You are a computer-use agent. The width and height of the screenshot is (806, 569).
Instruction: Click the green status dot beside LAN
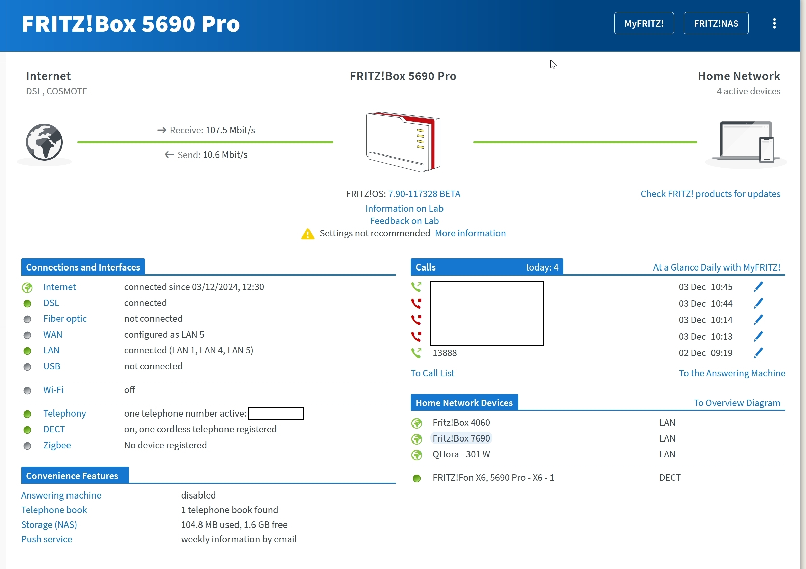point(27,351)
